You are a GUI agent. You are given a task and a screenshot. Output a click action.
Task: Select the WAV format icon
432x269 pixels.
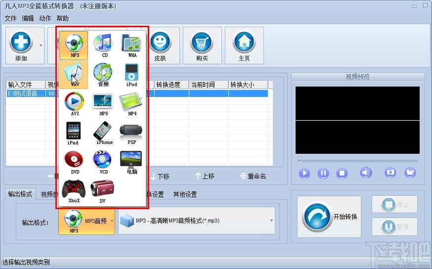(74, 74)
